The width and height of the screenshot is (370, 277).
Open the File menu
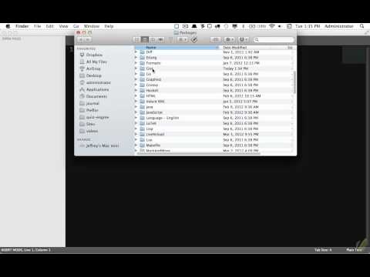click(38, 26)
